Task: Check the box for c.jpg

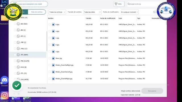Action: 50,38
